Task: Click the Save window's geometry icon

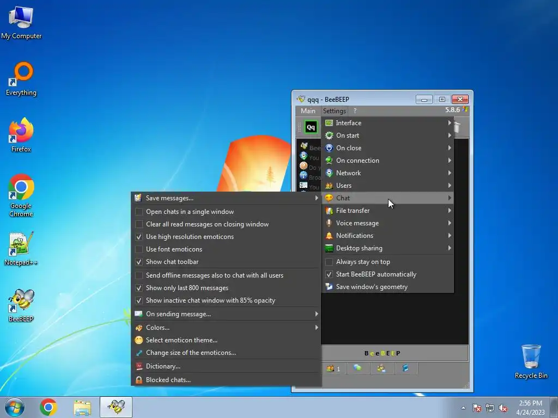Action: click(x=329, y=286)
